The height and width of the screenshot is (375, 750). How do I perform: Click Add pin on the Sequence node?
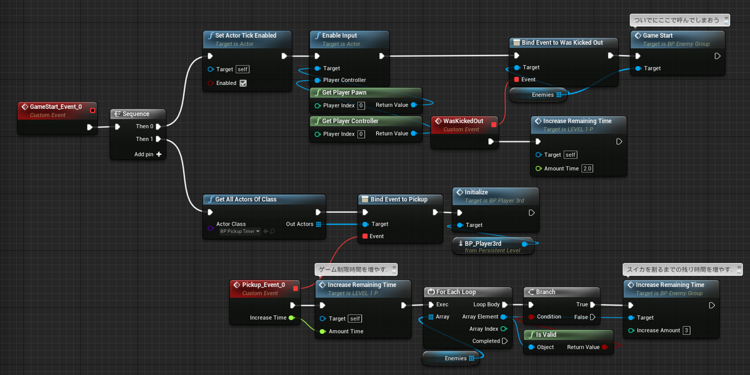pos(147,154)
